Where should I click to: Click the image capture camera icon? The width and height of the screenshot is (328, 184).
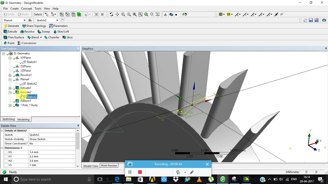[324, 20]
